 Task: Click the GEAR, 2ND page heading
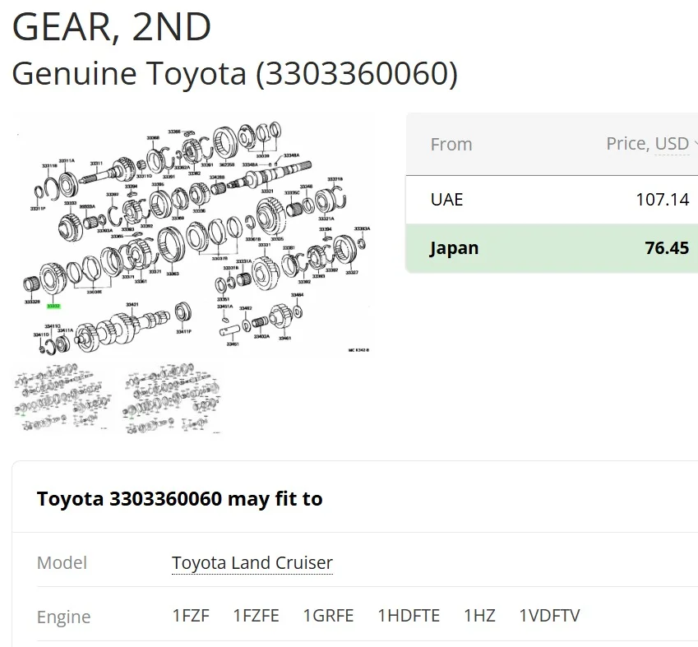pos(112,26)
